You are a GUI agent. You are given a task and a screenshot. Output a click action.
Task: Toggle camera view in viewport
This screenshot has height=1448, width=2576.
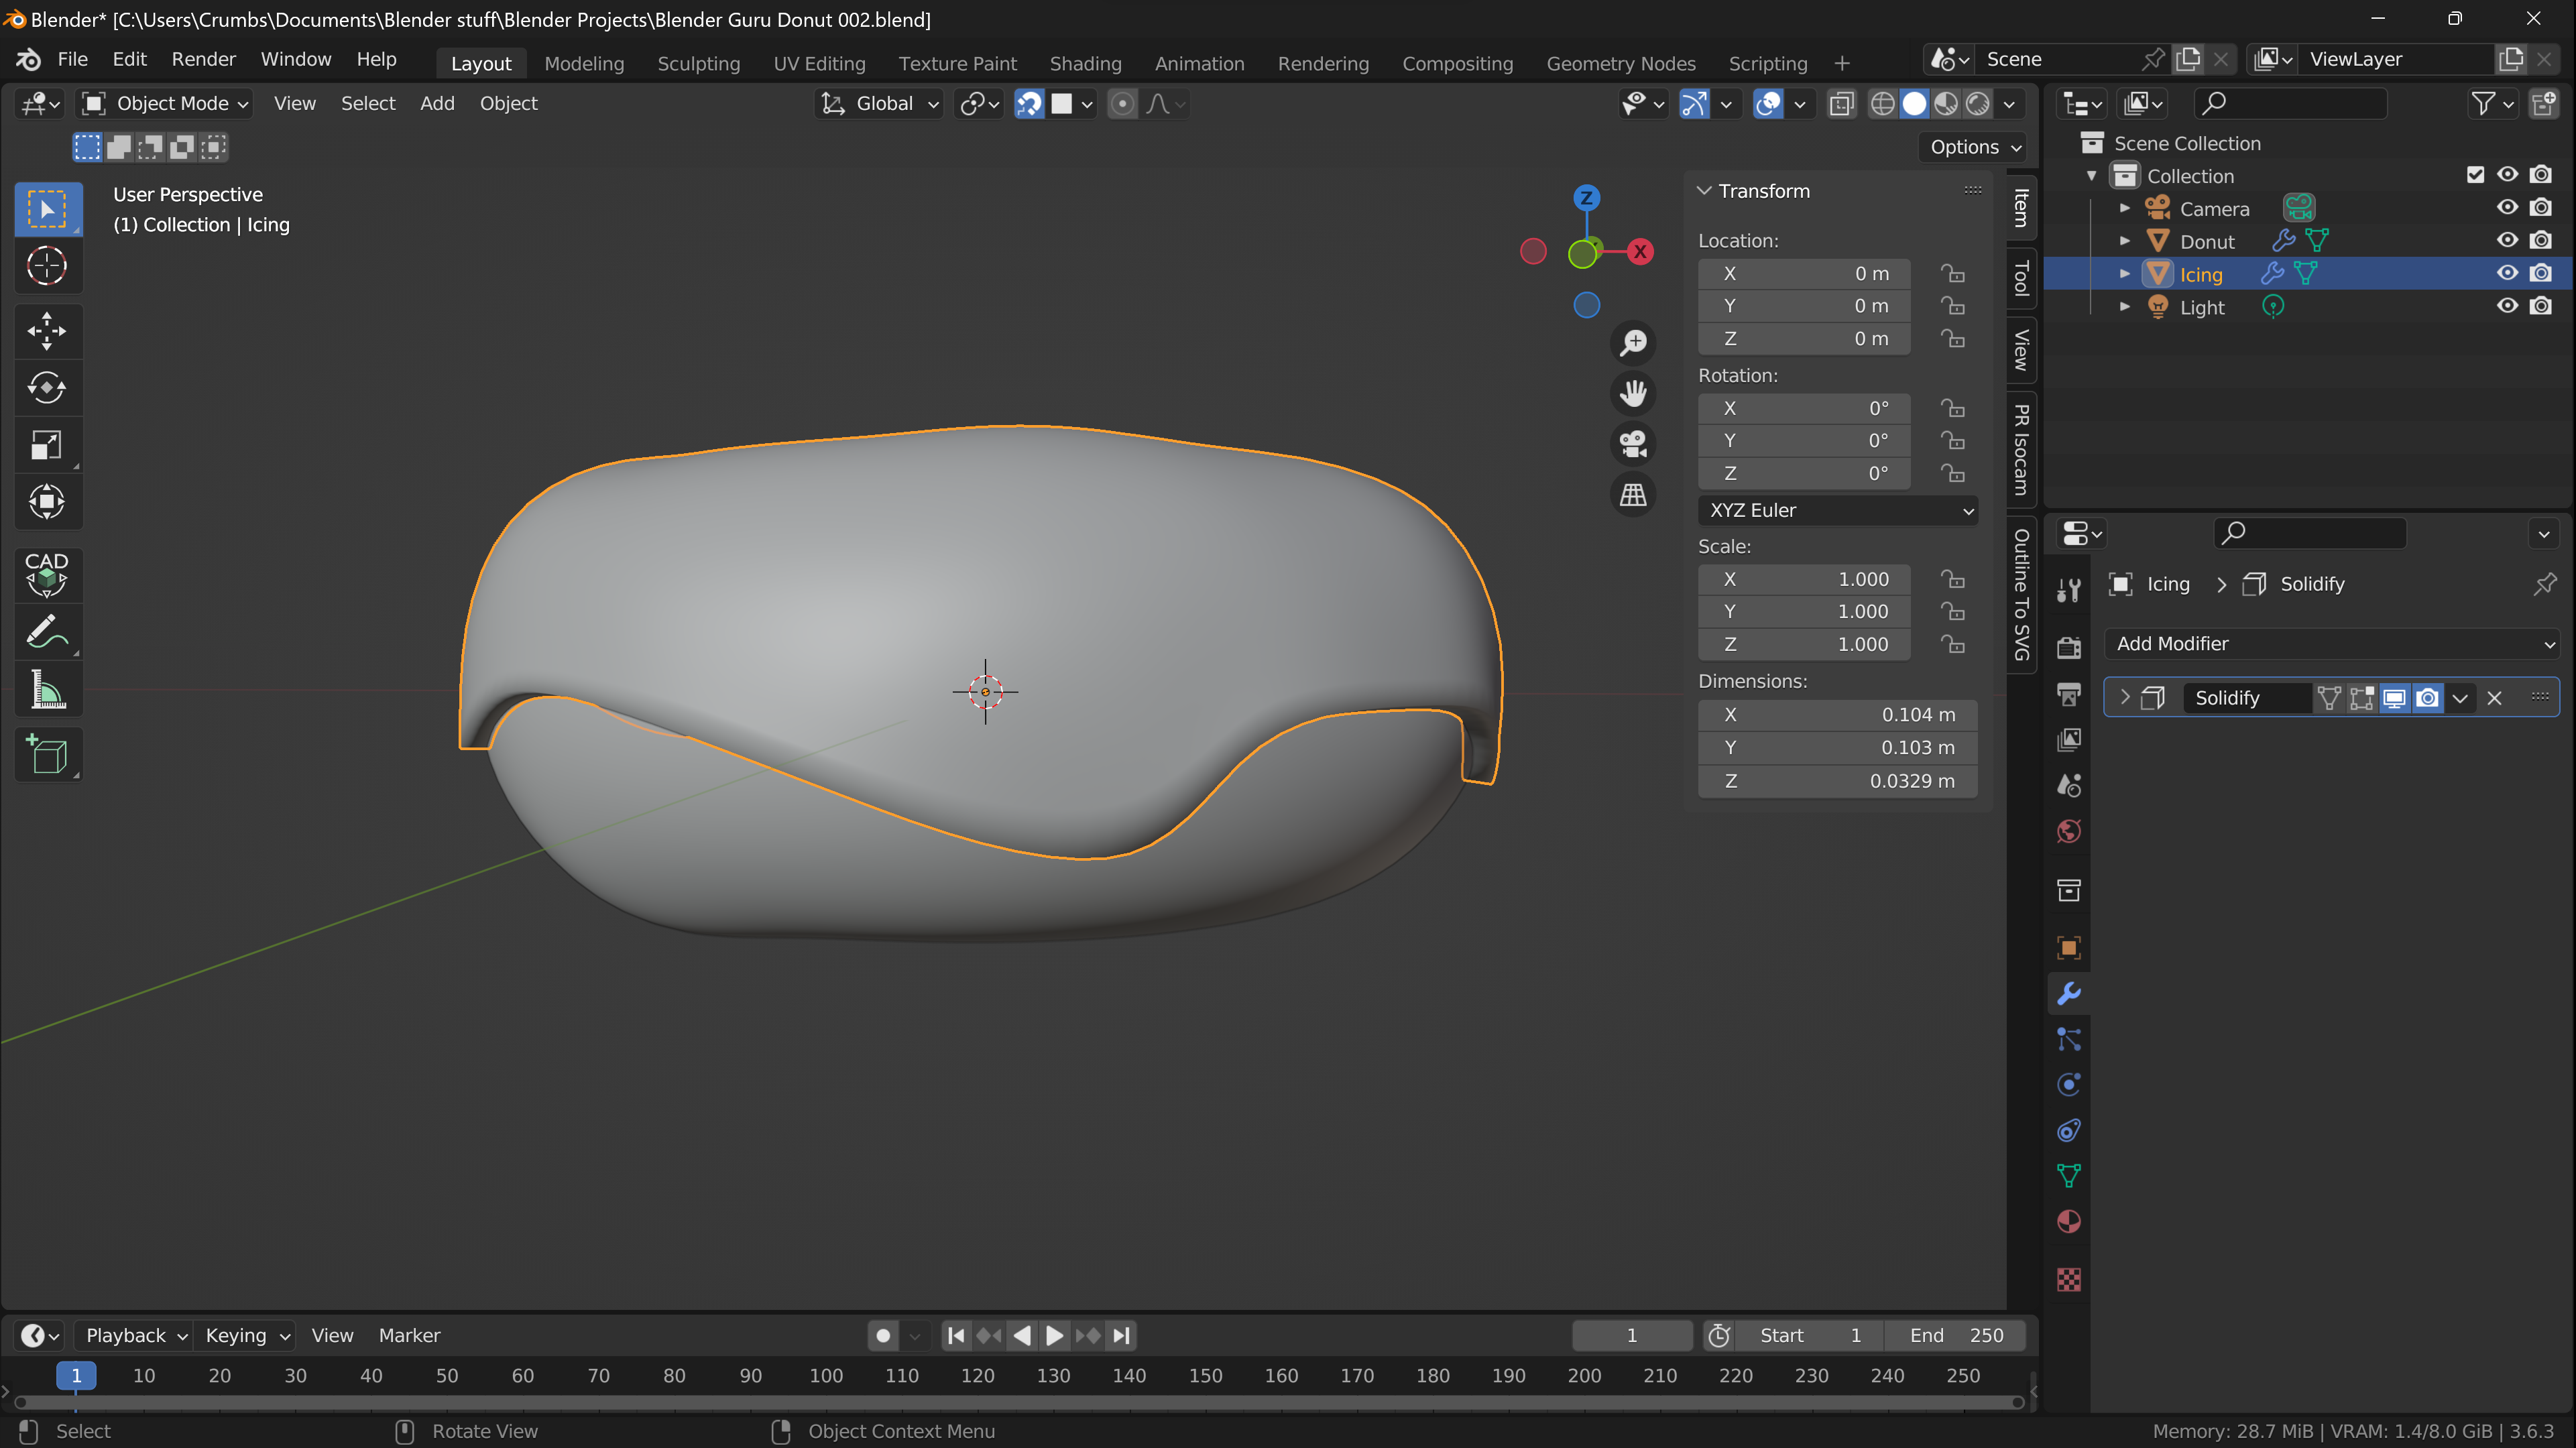coord(1633,444)
